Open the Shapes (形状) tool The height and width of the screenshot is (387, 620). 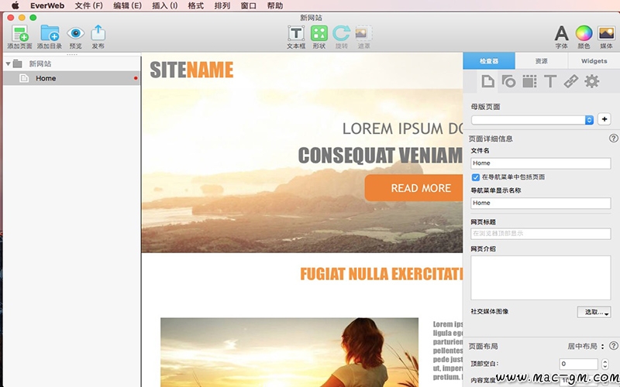click(319, 33)
